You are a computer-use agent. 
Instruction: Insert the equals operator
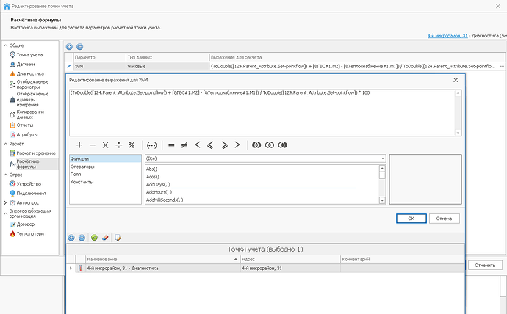(171, 145)
